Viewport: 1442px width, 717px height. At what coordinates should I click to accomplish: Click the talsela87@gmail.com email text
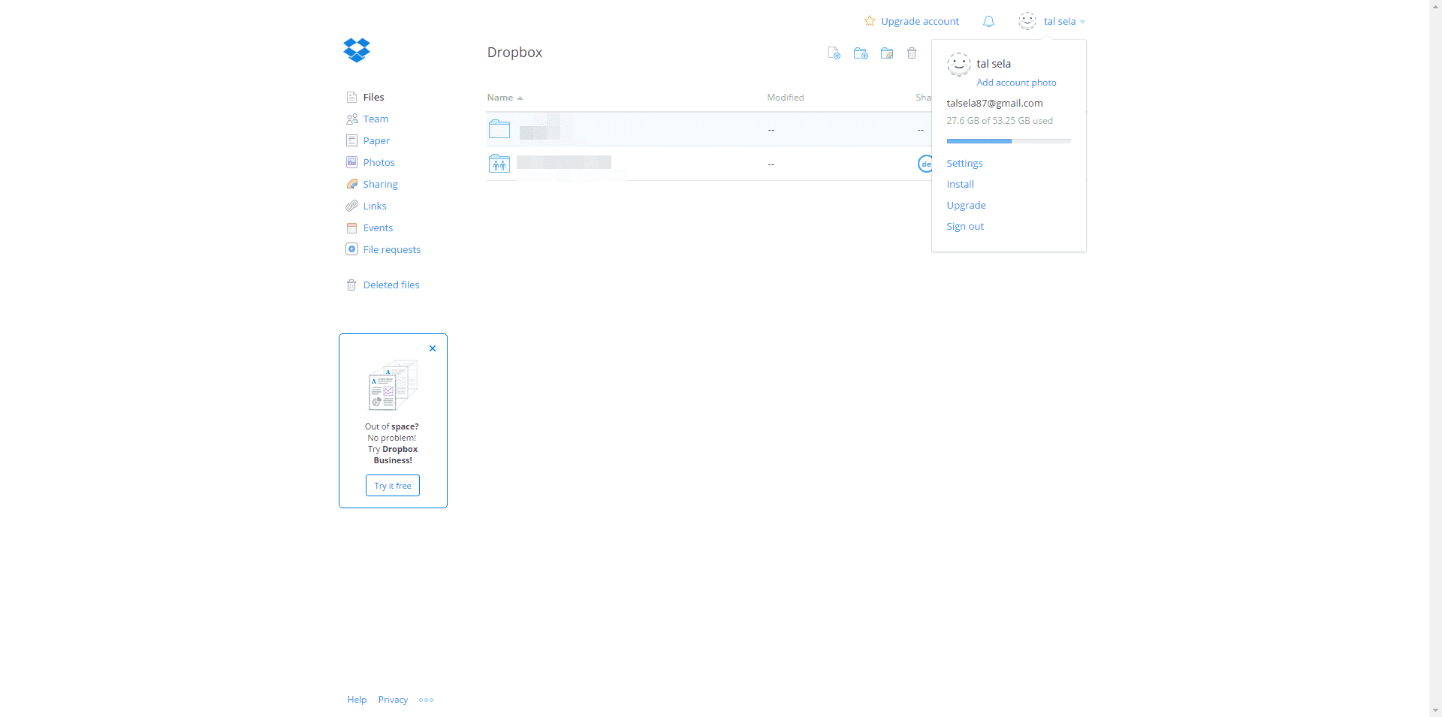(x=994, y=103)
